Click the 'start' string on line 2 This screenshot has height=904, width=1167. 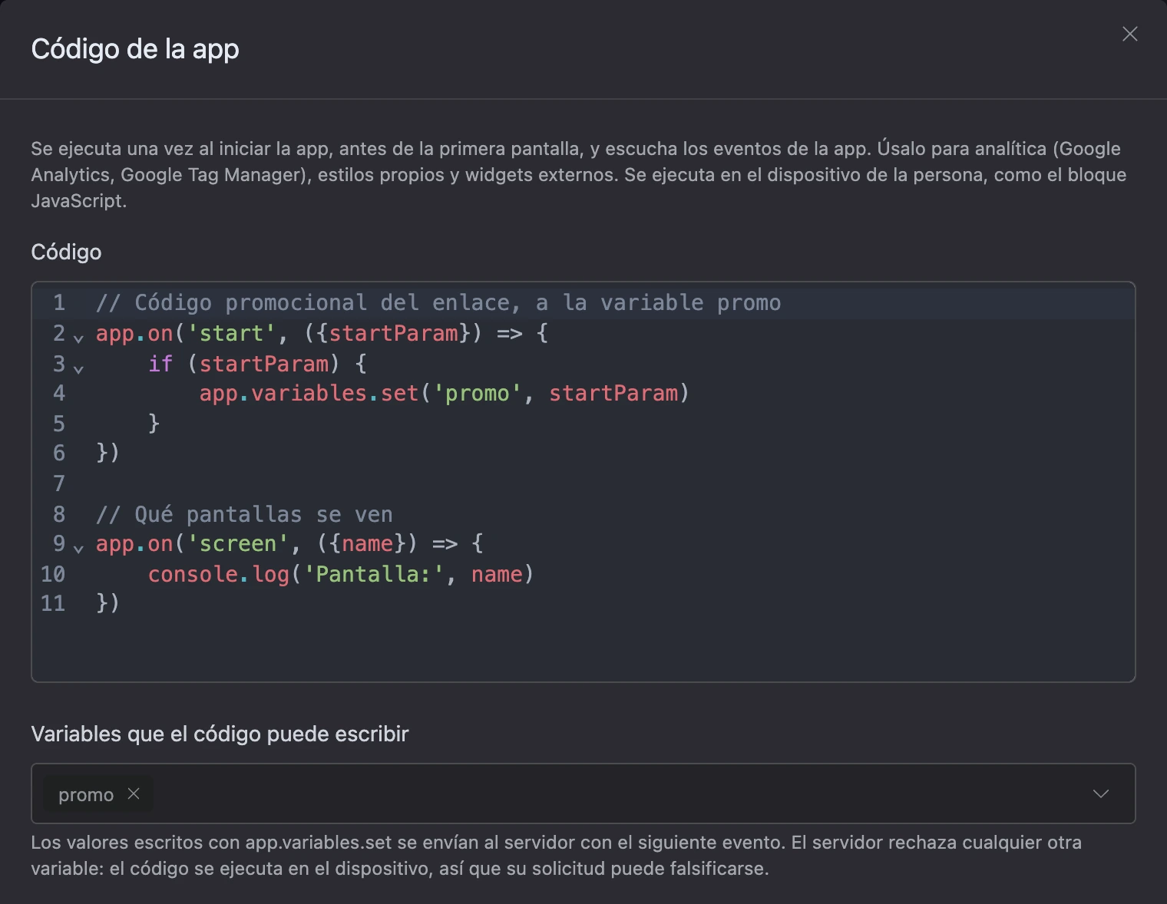(231, 333)
